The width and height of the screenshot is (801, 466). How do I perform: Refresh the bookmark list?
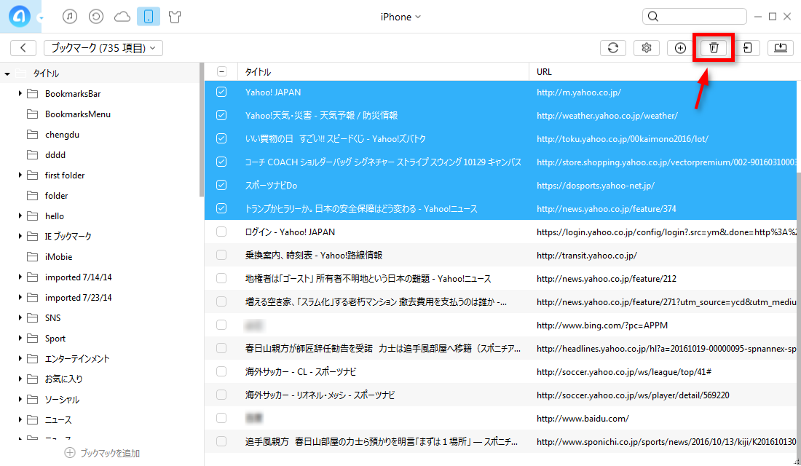tap(613, 47)
